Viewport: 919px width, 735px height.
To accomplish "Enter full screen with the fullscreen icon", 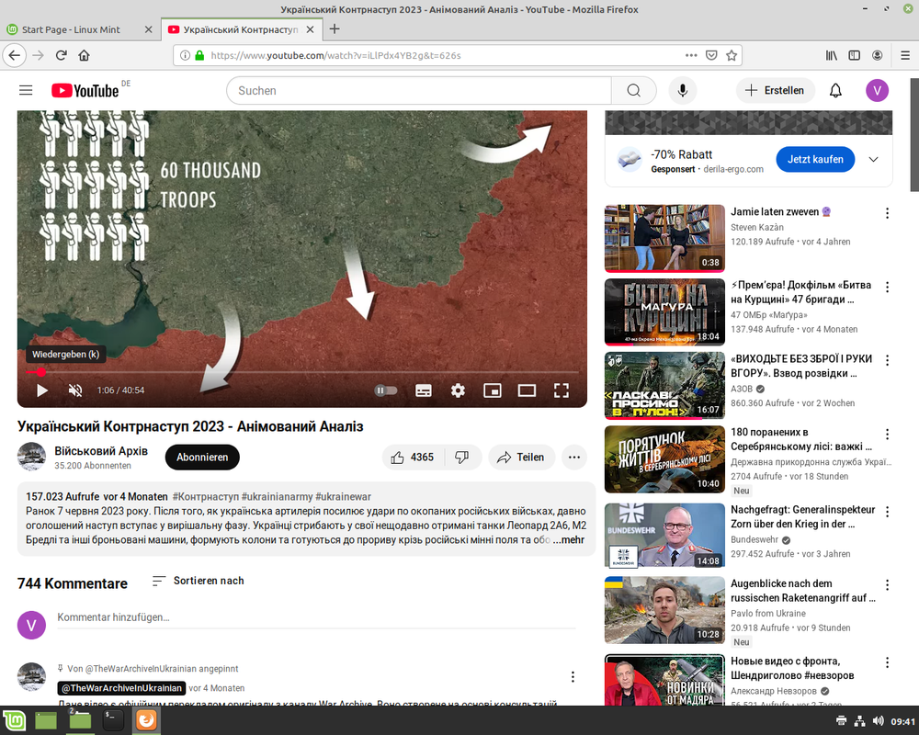I will pyautogui.click(x=562, y=390).
